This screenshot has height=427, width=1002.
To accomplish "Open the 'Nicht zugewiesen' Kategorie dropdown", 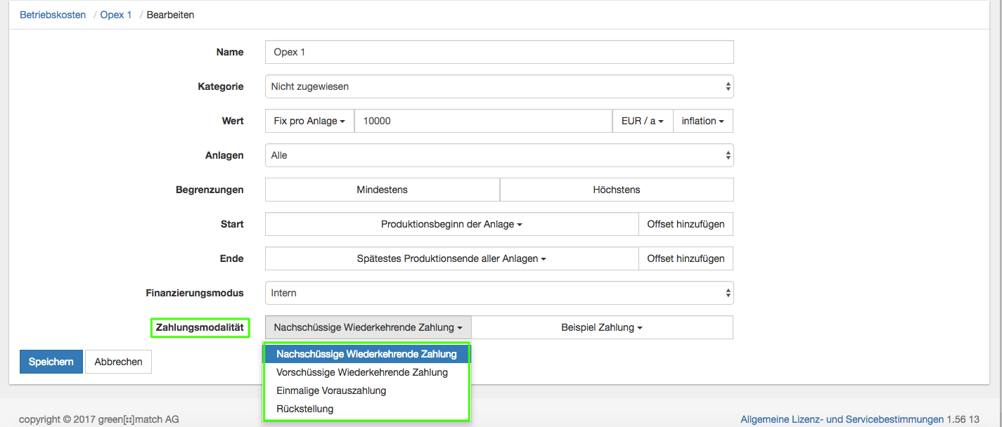I will click(x=499, y=86).
